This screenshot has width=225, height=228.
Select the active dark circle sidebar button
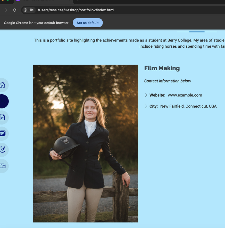tap(3, 101)
